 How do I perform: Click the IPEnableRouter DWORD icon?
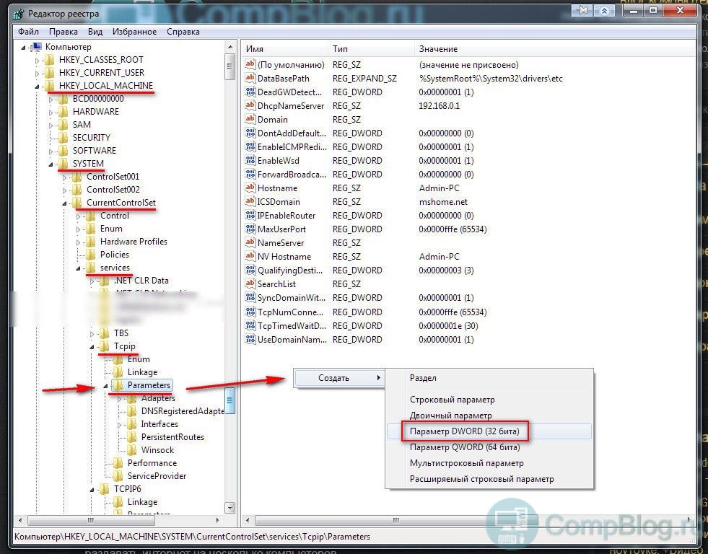(250, 215)
